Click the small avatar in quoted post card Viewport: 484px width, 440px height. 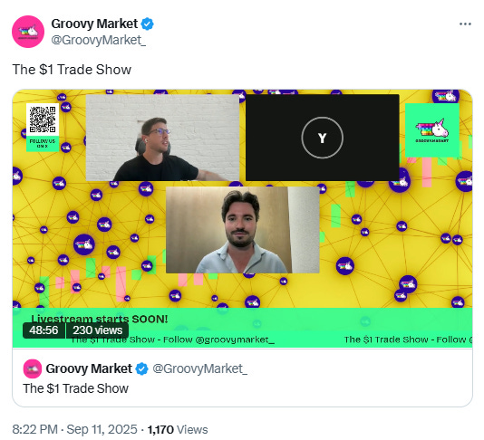pyautogui.click(x=33, y=368)
